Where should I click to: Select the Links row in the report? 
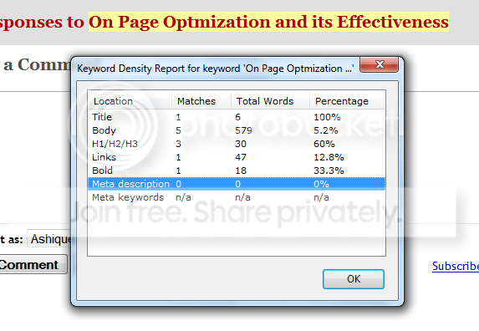tap(237, 157)
